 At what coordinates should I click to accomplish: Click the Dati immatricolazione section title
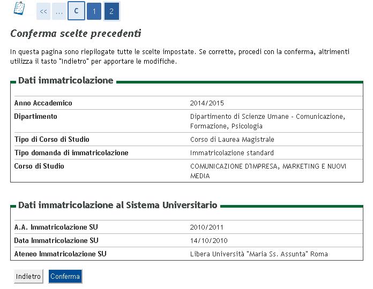[66, 80]
